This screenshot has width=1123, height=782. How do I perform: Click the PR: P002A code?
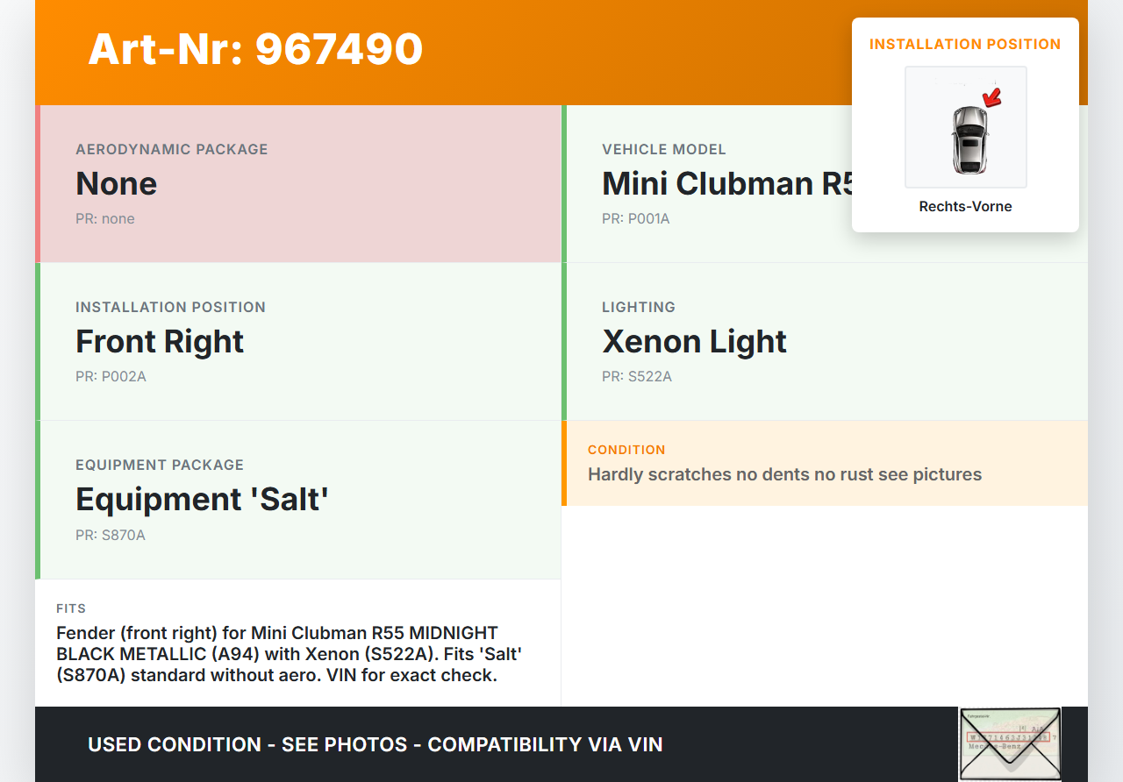111,377
